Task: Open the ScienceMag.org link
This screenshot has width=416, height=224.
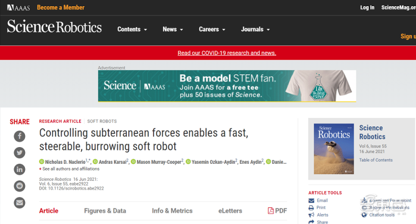Action: pyautogui.click(x=398, y=7)
